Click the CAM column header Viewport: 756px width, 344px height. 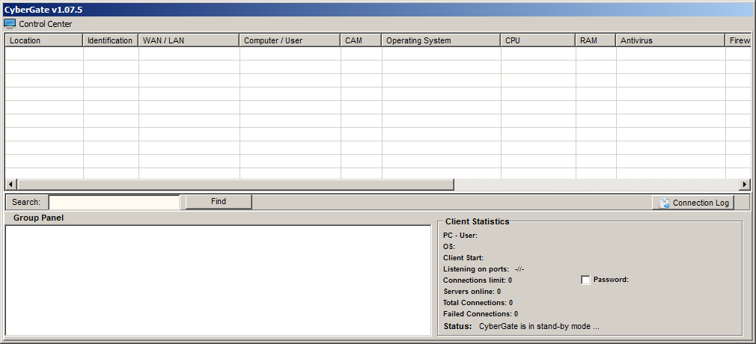361,40
